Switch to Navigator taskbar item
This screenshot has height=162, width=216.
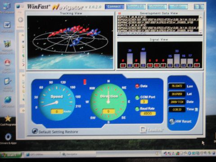tap(78, 154)
